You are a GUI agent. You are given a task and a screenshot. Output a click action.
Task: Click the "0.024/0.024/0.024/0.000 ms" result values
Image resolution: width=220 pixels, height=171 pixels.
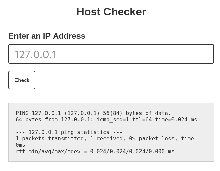pyautogui.click(x=132, y=152)
